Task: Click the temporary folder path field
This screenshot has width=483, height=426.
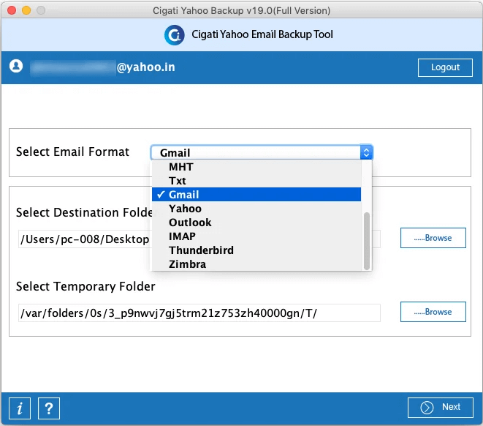Action: click(199, 313)
